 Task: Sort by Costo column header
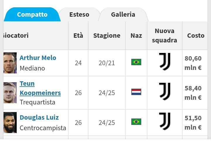[x=196, y=36]
